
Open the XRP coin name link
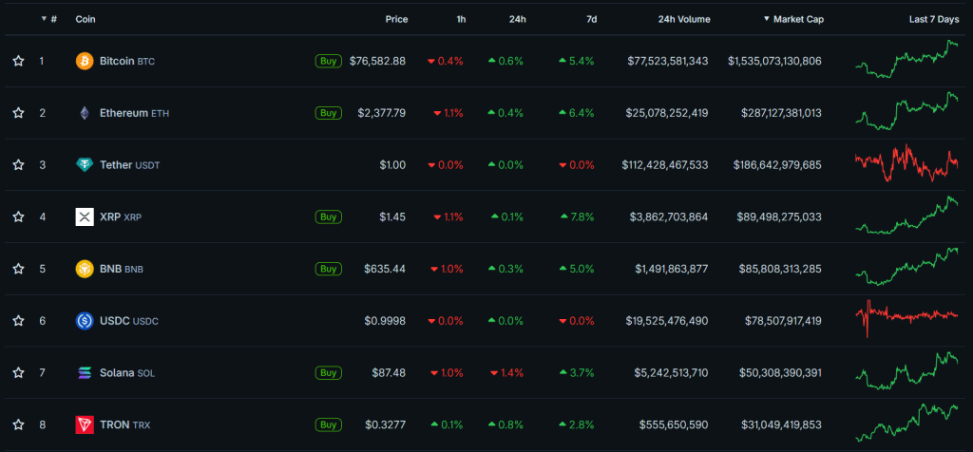121,217
